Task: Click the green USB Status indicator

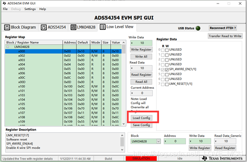Action: coord(198,28)
